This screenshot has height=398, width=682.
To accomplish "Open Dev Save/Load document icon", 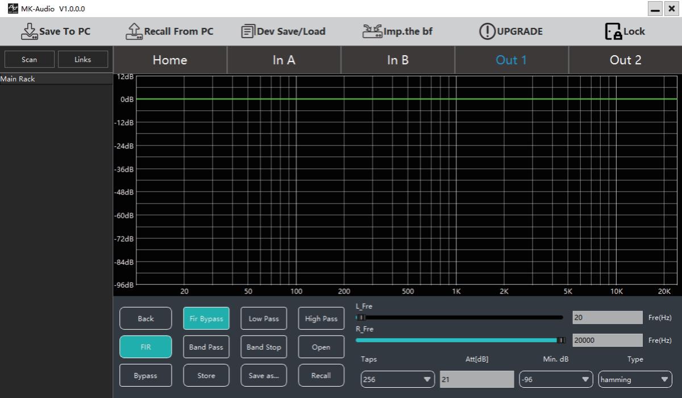I will coord(247,31).
